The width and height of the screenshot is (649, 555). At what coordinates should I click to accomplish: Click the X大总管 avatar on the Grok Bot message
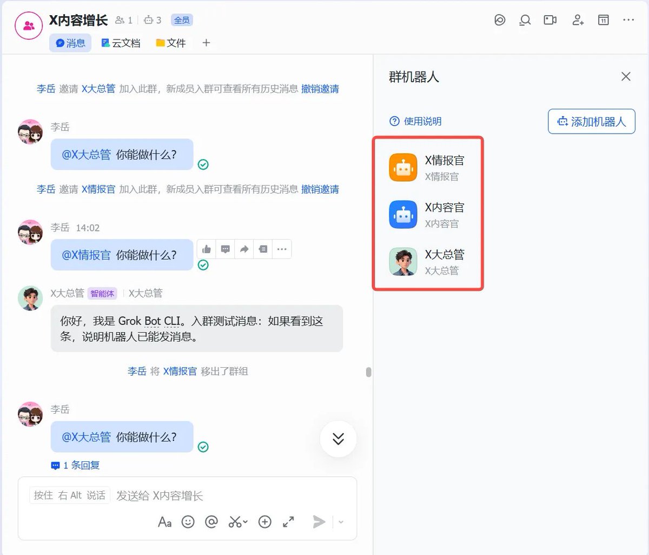[30, 299]
